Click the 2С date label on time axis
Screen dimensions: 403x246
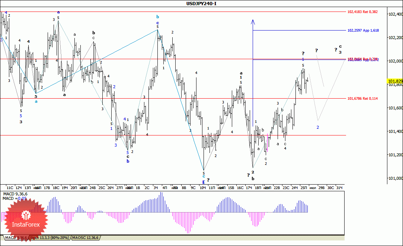147,188
